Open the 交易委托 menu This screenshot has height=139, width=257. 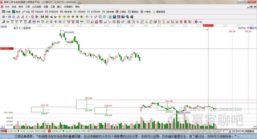68,7
